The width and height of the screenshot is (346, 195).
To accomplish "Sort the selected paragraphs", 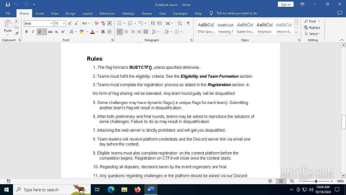I will point(180,24).
